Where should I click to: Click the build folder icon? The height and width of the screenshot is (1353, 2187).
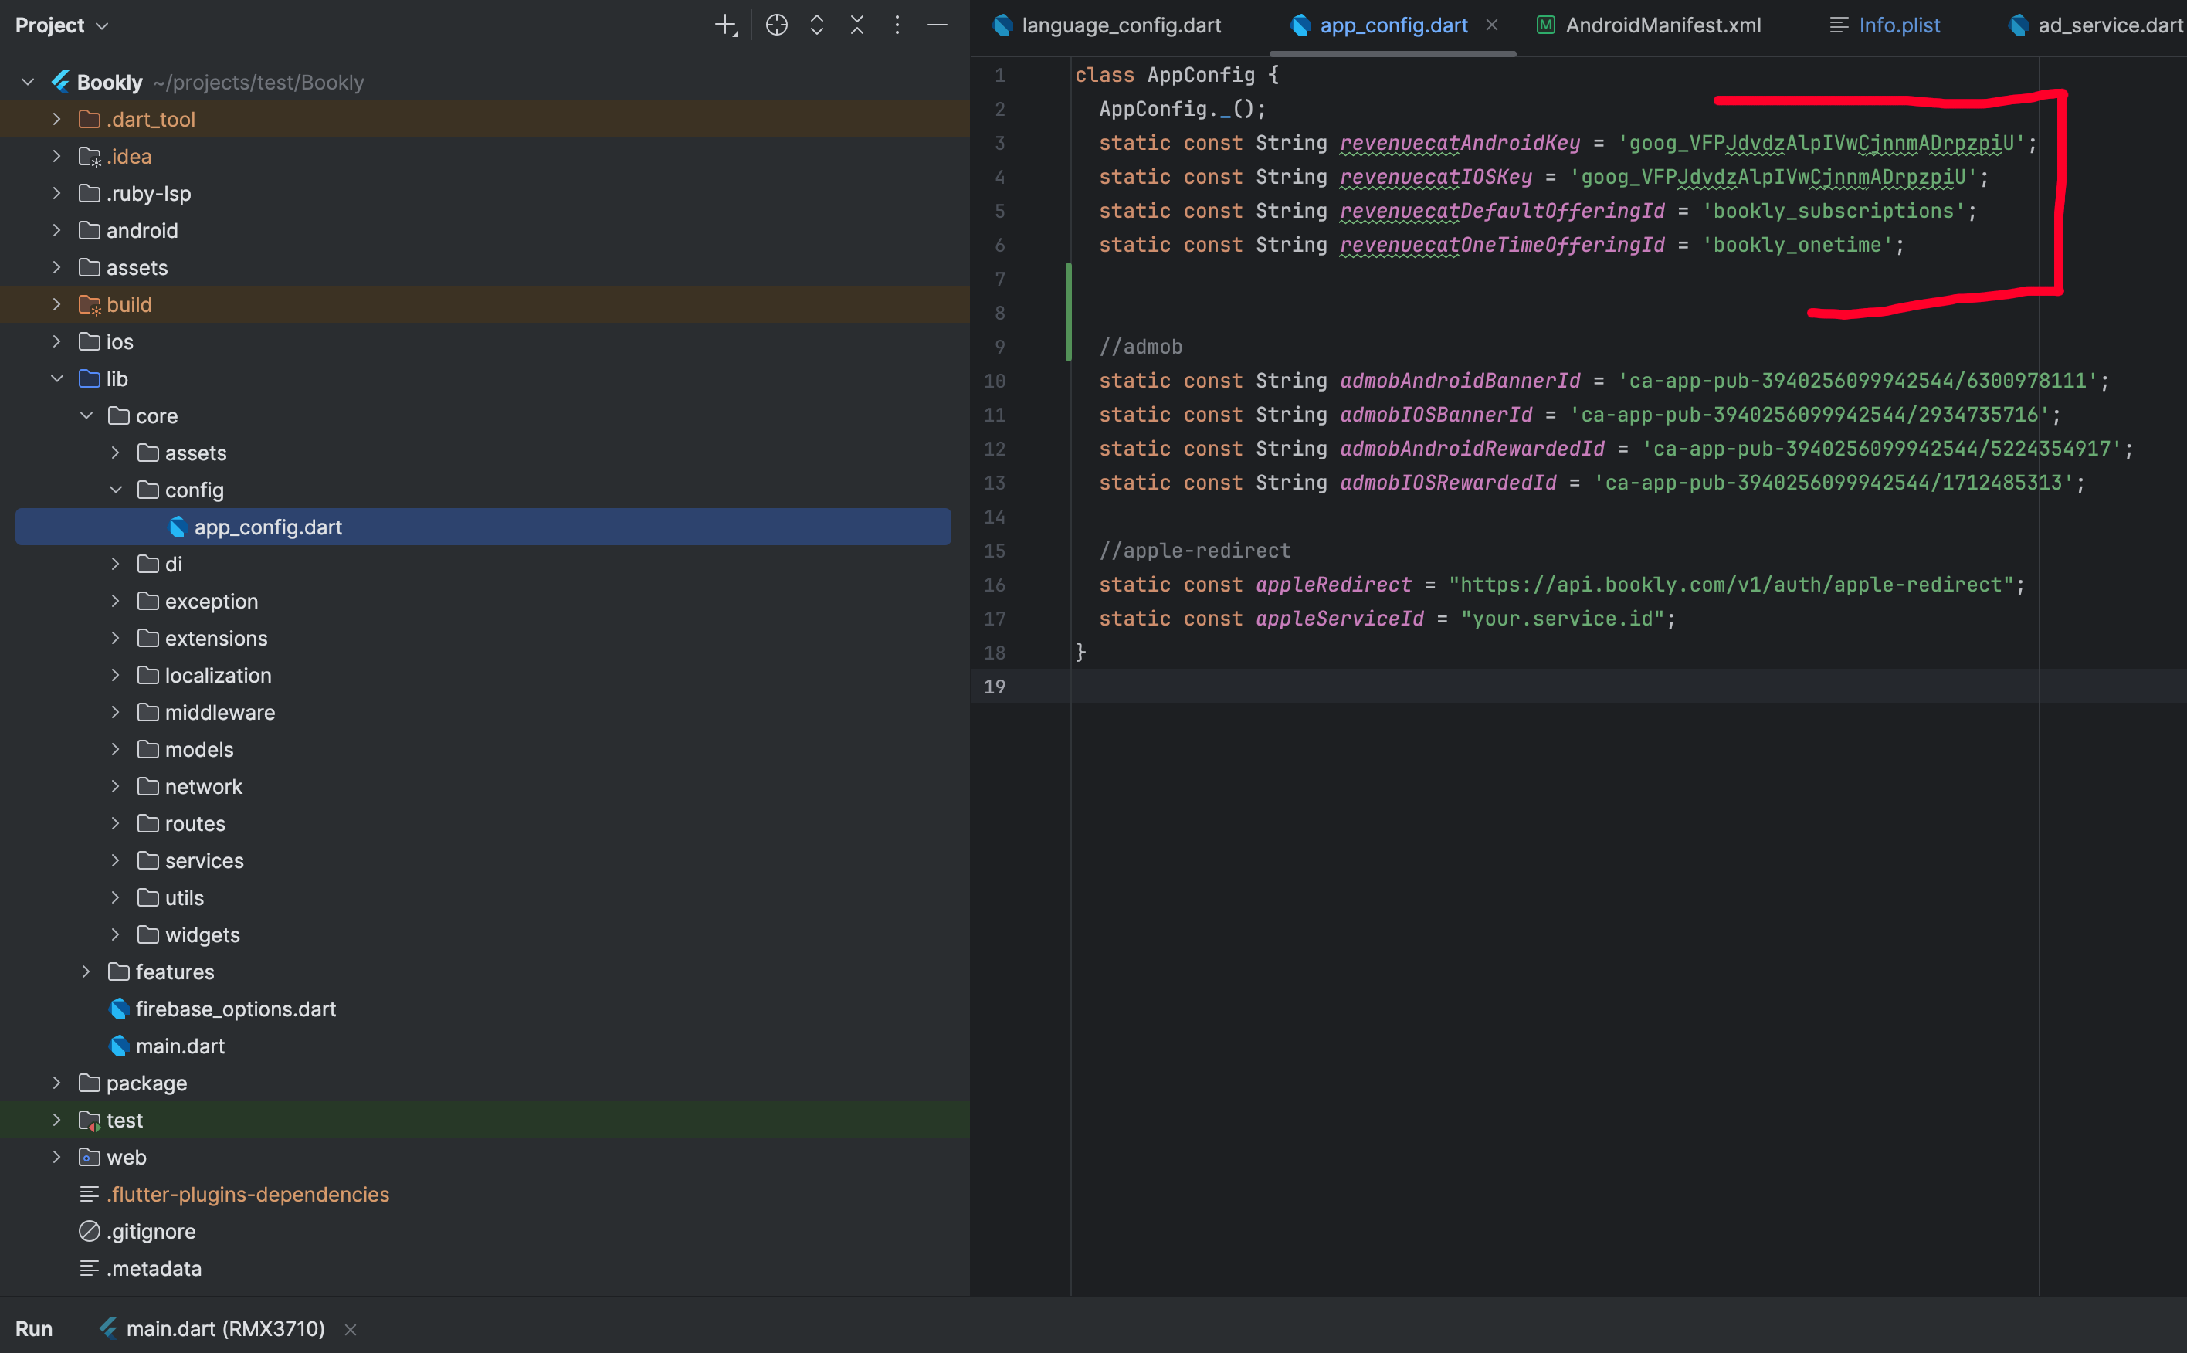click(90, 304)
